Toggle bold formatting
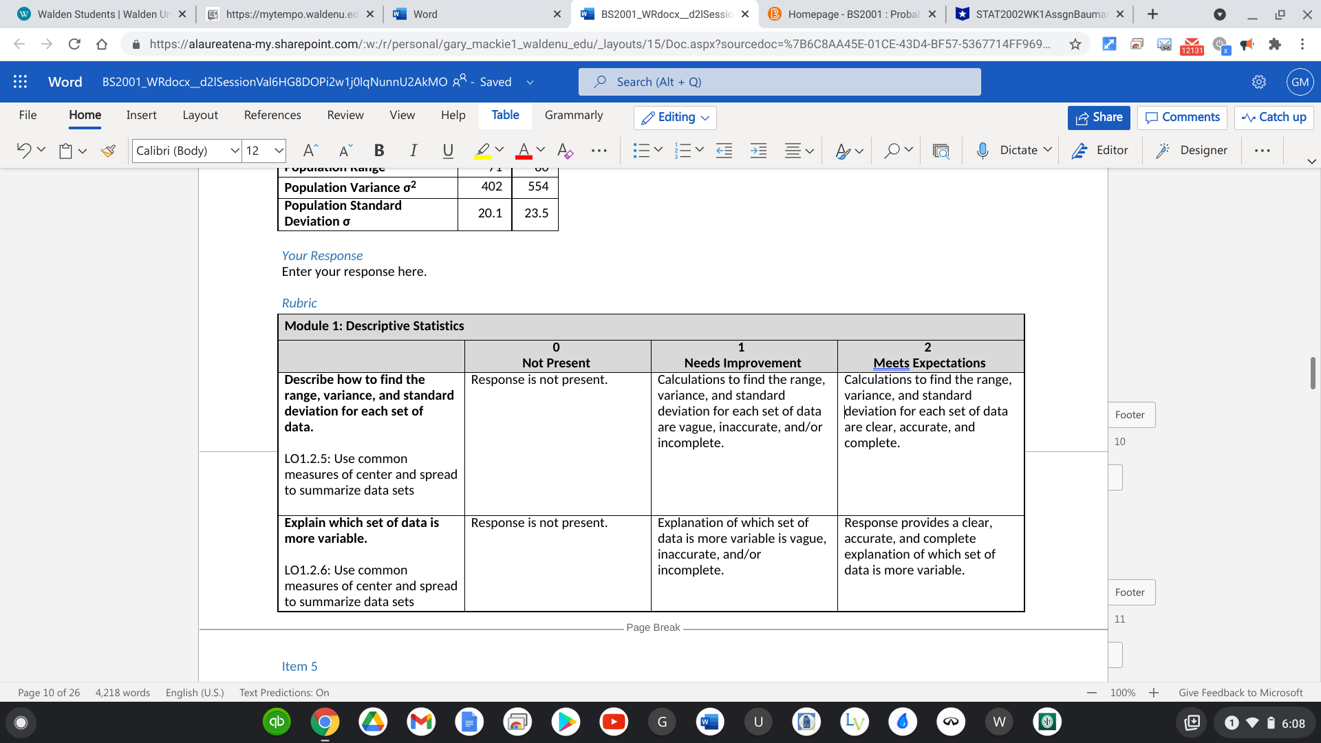1321x743 pixels. (378, 151)
